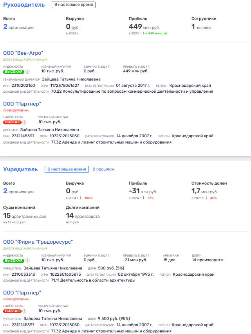This screenshot has width=251, height=334.
Task: Click the Учредитель section heading
Action: (20, 169)
